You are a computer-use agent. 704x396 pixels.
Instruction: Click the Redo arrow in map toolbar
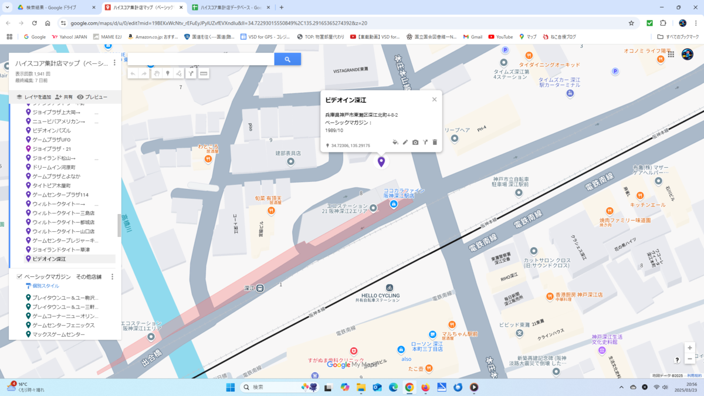click(144, 73)
